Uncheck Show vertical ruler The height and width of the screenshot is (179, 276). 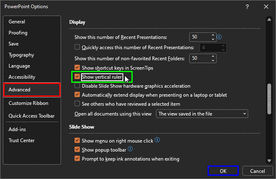(77, 76)
